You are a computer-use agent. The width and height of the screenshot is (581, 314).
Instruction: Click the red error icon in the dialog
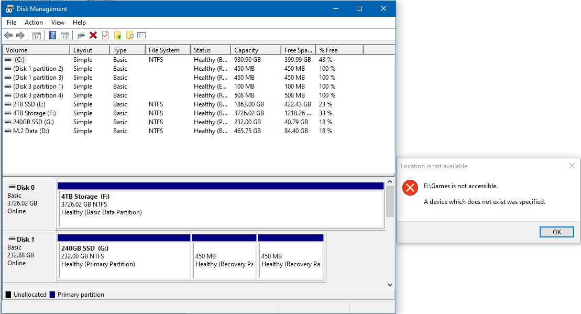(410, 188)
